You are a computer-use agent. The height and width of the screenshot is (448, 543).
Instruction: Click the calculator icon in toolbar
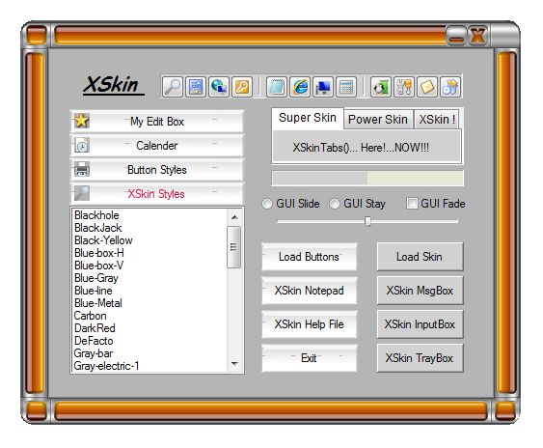346,87
